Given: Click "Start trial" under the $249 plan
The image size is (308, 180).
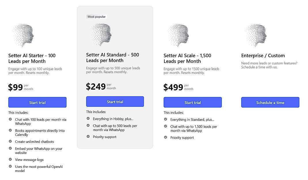Looking at the screenshot, I should [115, 101].
